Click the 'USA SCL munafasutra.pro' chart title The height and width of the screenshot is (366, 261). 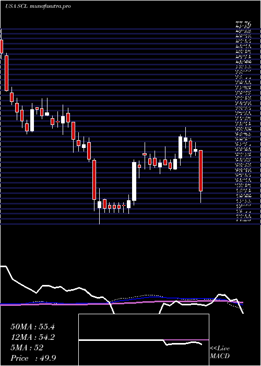tap(38, 6)
